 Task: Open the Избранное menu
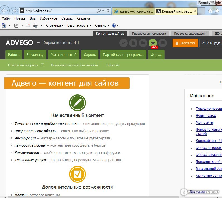point(48,18)
